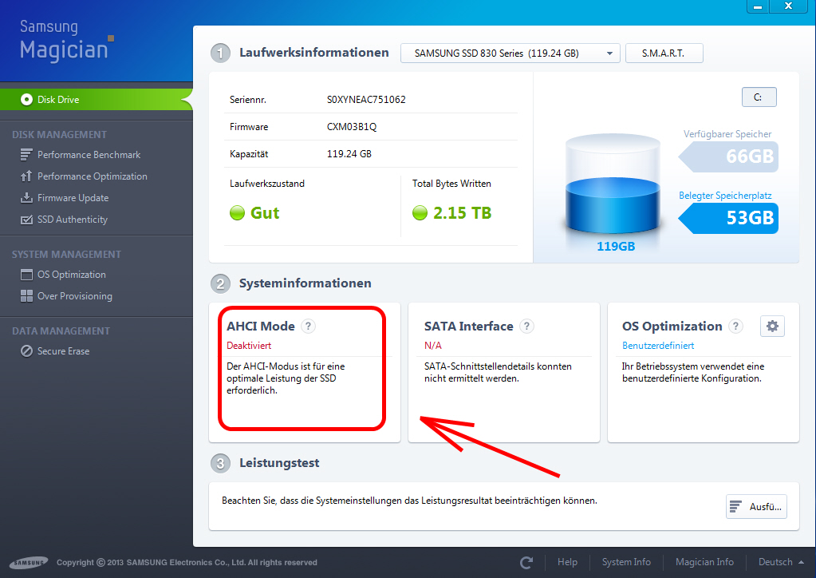Image resolution: width=816 pixels, height=578 pixels.
Task: Click the Deaktiviert AHCI status text
Action: (x=249, y=345)
